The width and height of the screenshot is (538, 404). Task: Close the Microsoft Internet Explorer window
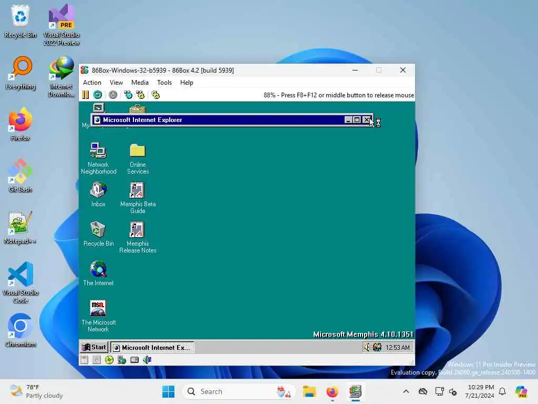[366, 120]
